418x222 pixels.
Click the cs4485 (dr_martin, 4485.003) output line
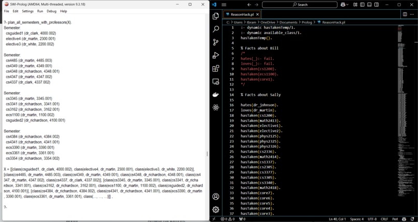29,61
